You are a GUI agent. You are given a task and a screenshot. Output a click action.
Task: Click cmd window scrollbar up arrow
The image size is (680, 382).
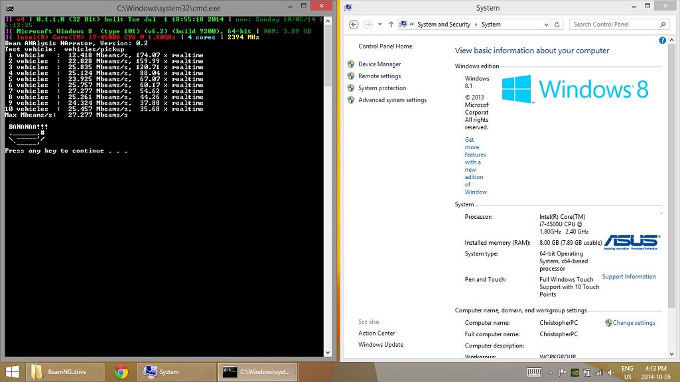(x=328, y=21)
